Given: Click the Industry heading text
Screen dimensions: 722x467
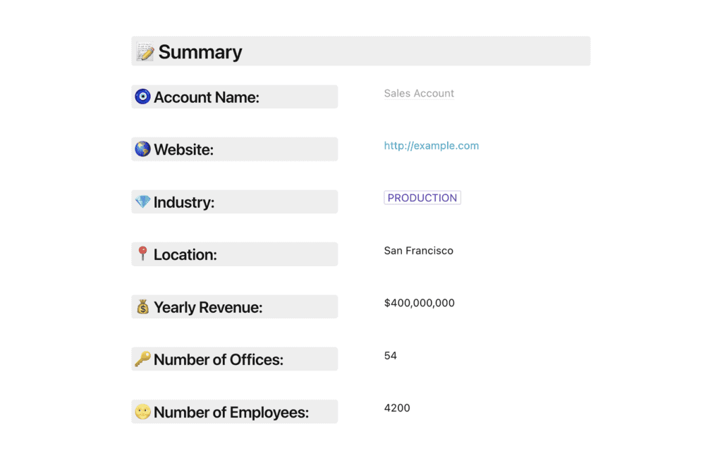Looking at the screenshot, I should pos(184,202).
